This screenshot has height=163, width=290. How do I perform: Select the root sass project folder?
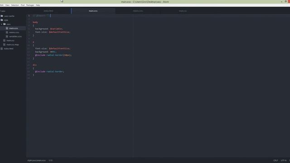pos(3,11)
